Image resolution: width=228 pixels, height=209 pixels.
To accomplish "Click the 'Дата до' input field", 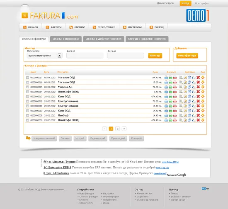I will coord(126,56).
